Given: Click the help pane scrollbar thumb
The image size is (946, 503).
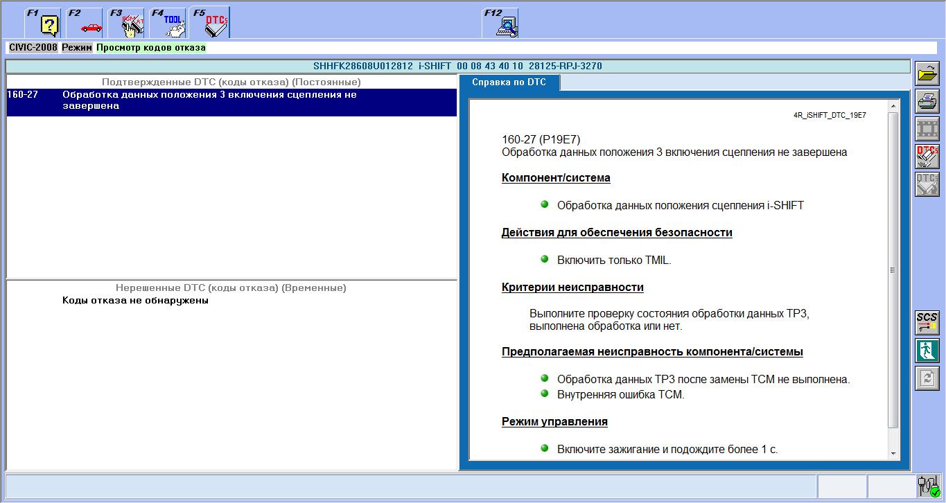Looking at the screenshot, I should 893,270.
